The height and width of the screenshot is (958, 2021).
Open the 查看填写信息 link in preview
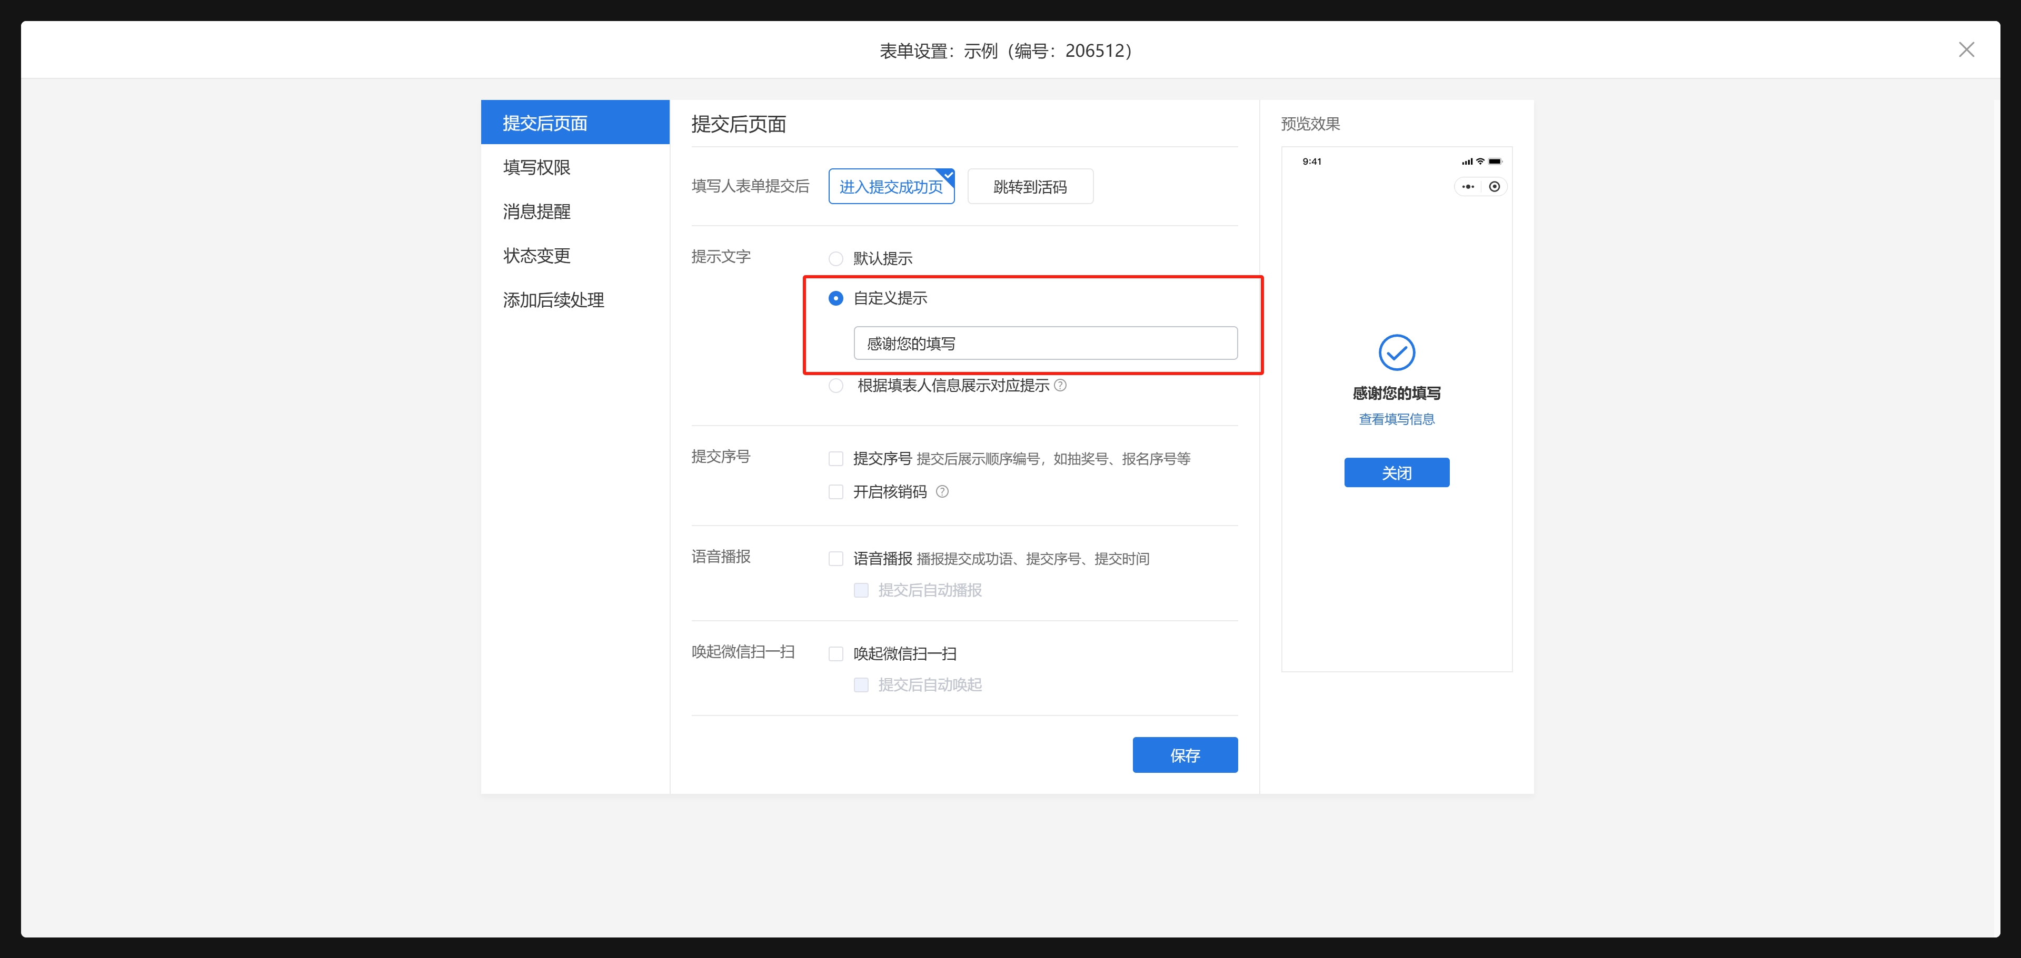[x=1397, y=419]
